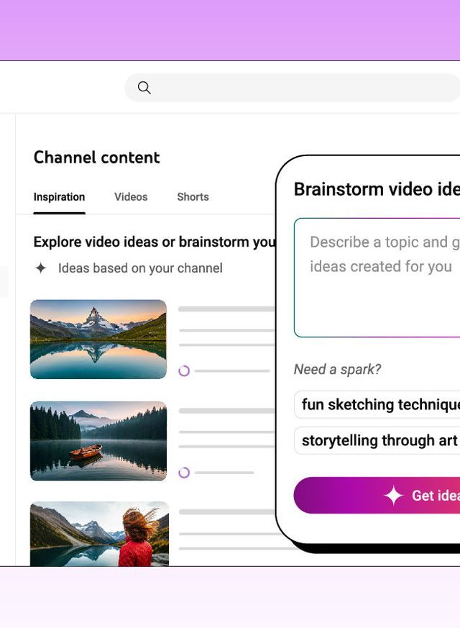Click the Channel content heading
The width and height of the screenshot is (460, 628).
coord(96,158)
